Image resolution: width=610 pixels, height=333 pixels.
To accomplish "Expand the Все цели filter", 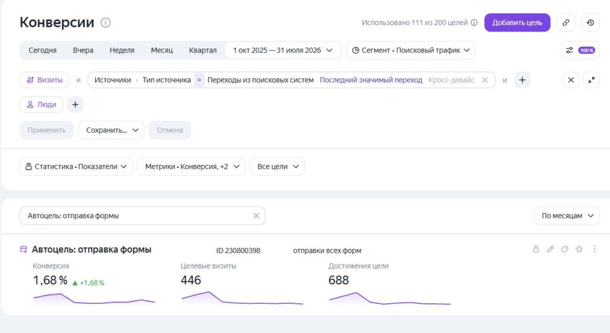I will [x=278, y=167].
